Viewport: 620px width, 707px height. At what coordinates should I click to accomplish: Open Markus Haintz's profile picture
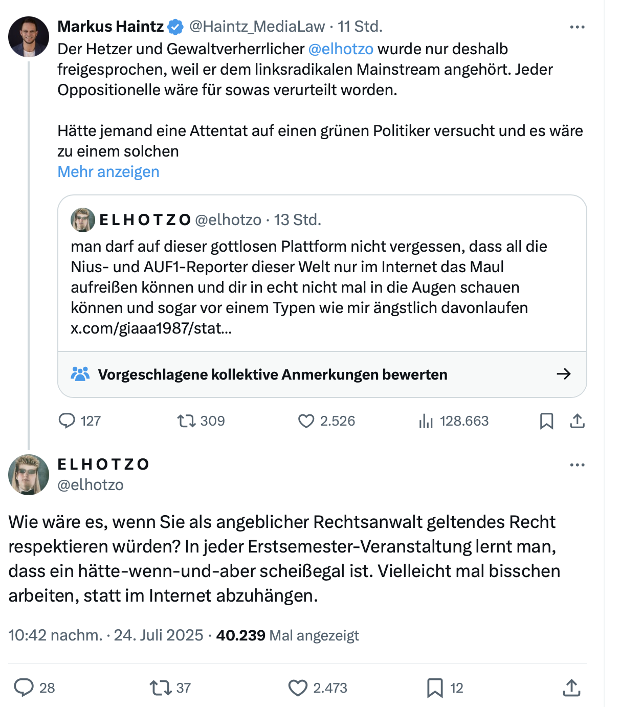pyautogui.click(x=29, y=37)
